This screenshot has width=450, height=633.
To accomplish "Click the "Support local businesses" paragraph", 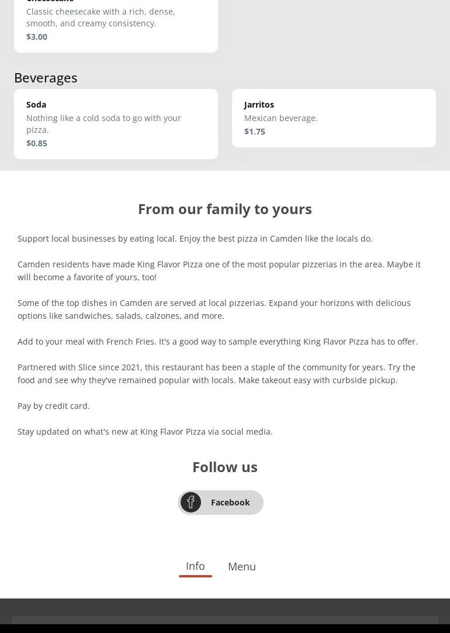I will tap(195, 239).
